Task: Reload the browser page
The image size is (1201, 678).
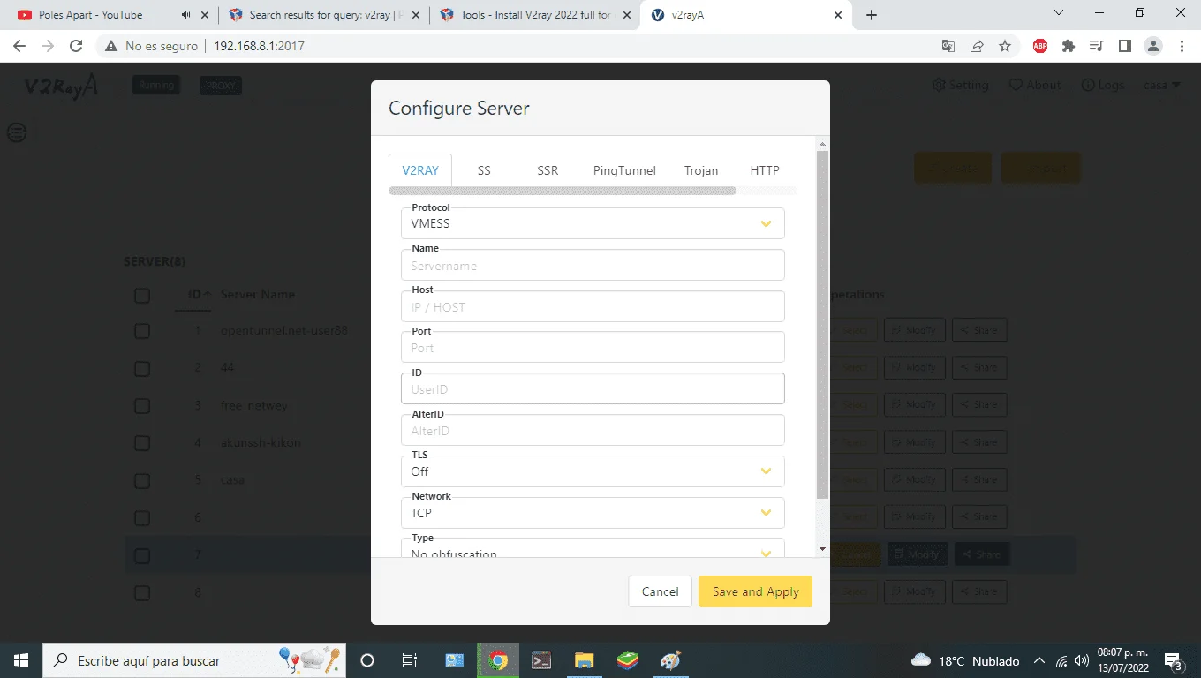Action: click(76, 46)
